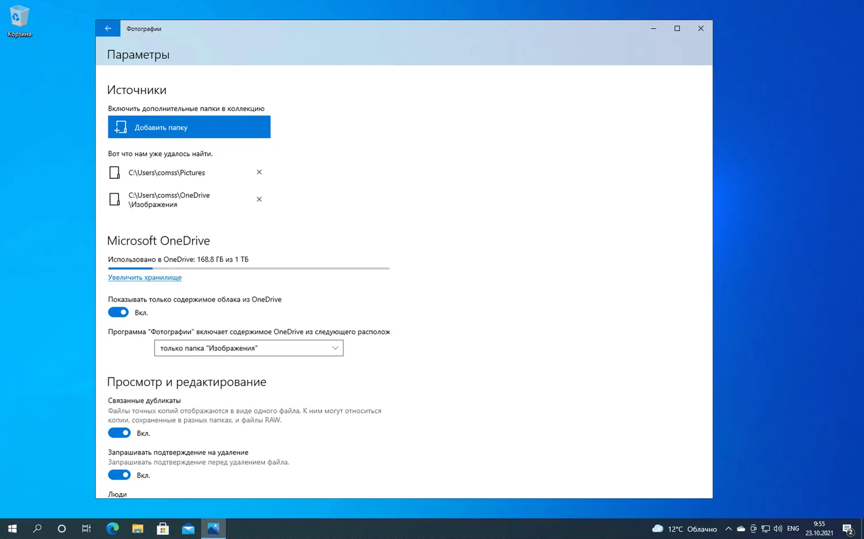Open the Action Center notifications icon
The height and width of the screenshot is (539, 864).
click(x=848, y=529)
